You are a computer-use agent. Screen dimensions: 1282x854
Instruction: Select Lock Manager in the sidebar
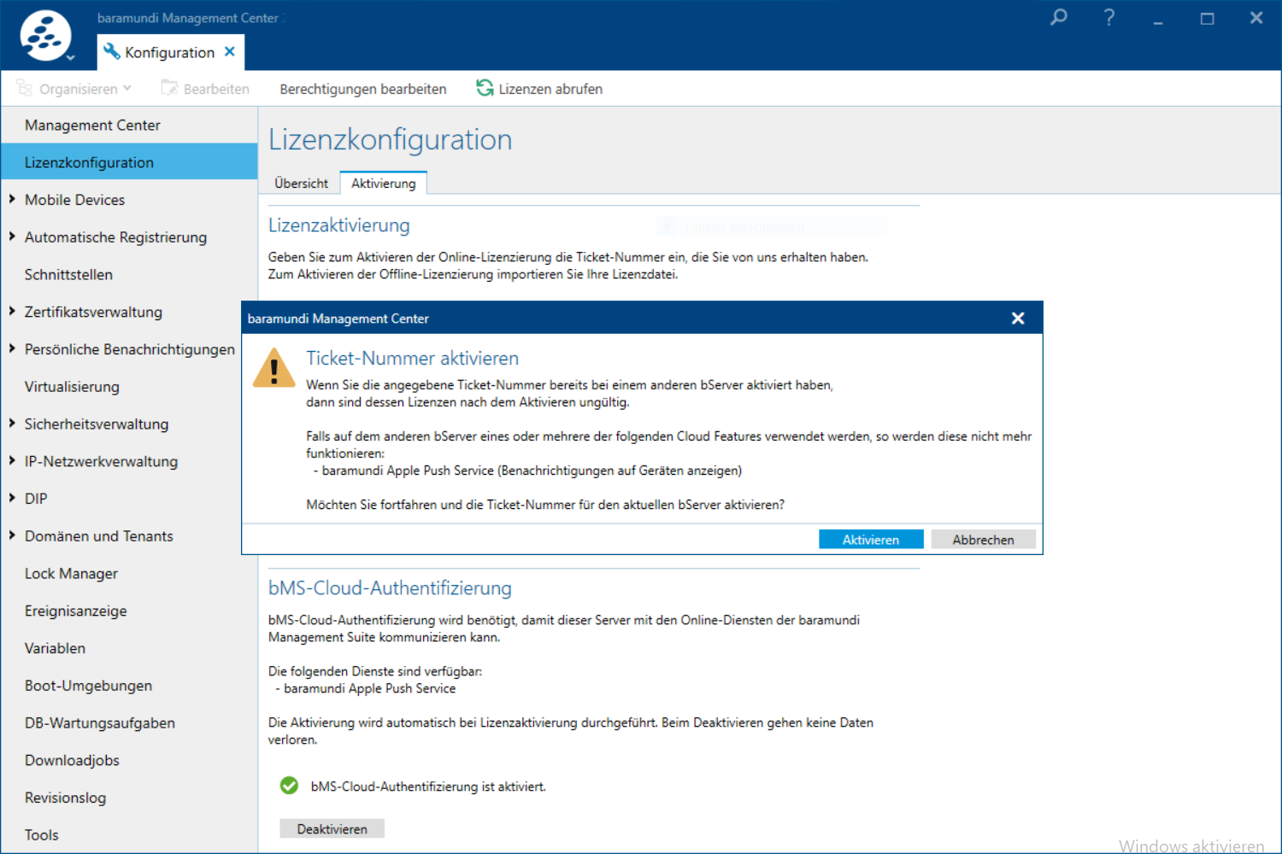(x=71, y=574)
